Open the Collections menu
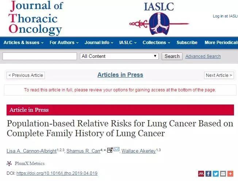The width and height of the screenshot is (238, 181). coord(156,43)
